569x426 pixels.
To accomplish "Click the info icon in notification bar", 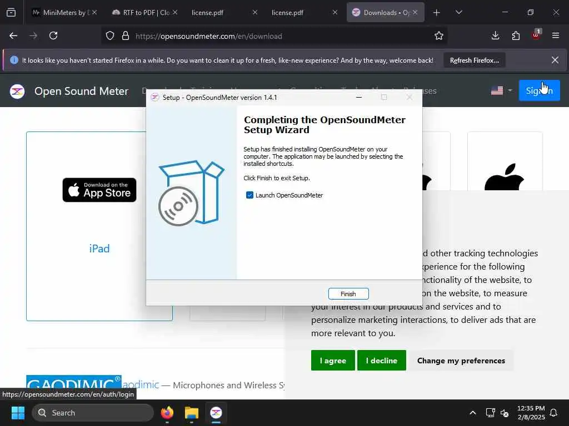I will 14,60.
